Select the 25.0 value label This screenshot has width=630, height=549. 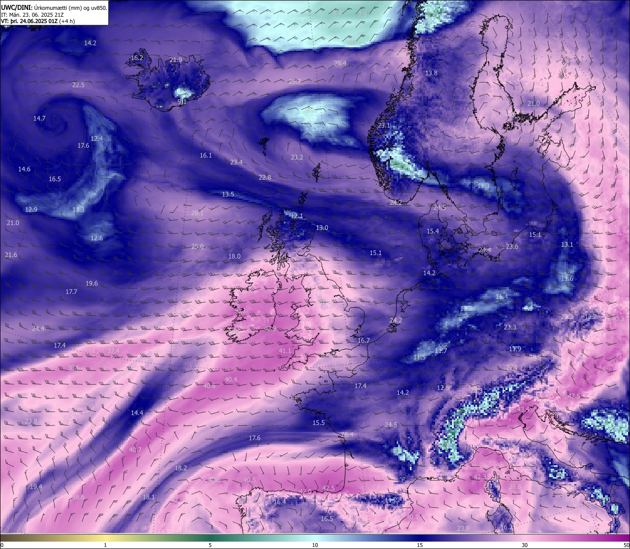click(x=197, y=247)
